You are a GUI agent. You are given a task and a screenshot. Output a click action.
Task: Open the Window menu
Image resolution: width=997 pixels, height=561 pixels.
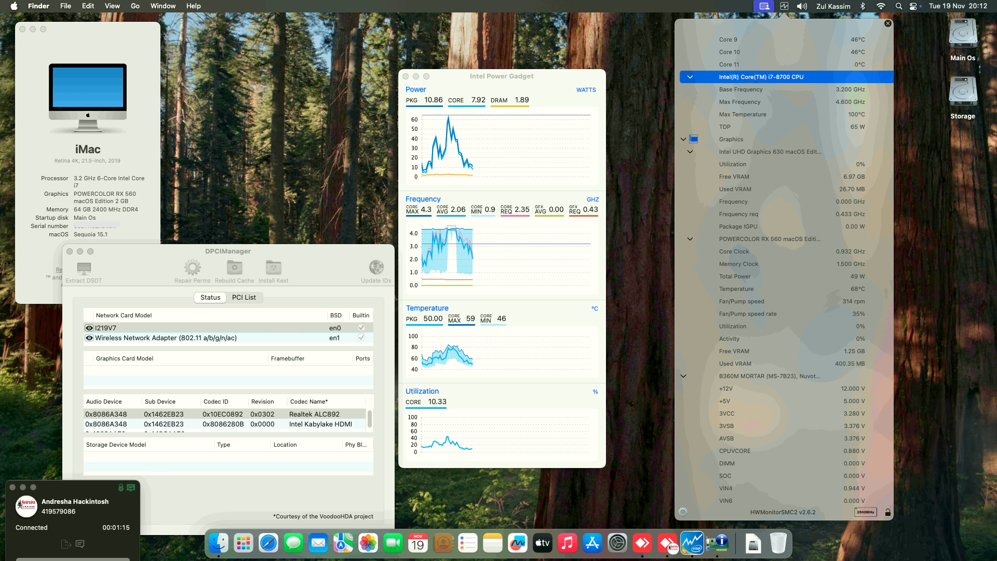[163, 6]
